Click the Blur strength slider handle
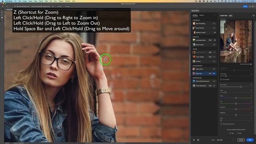256x144 pixels. 241,87
